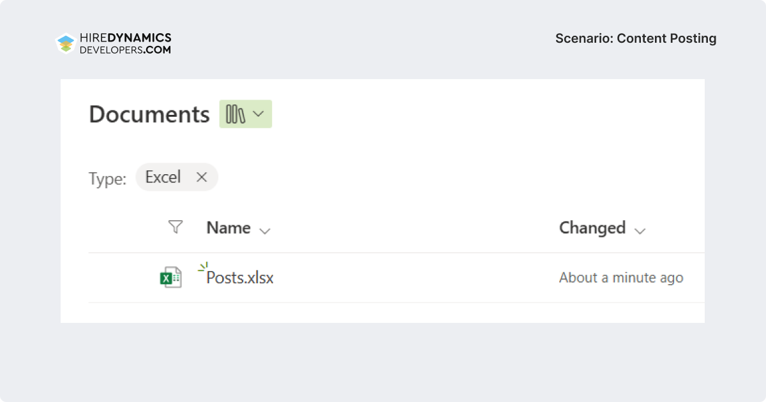
Task: Select the Posts.xlsx row between the name and timestamp
Action: click(x=416, y=278)
